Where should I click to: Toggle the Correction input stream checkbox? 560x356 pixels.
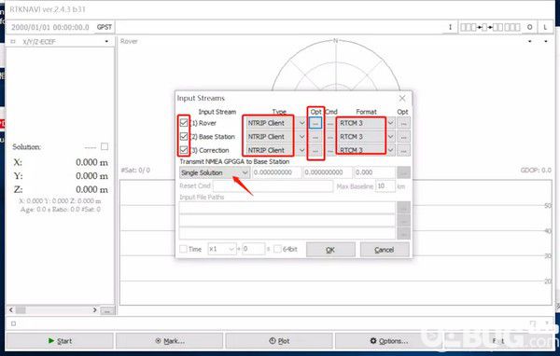(x=184, y=150)
